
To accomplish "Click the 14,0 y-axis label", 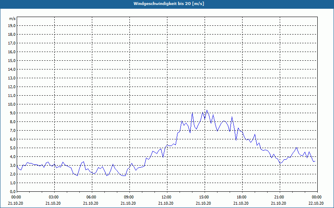I will tap(12, 69).
